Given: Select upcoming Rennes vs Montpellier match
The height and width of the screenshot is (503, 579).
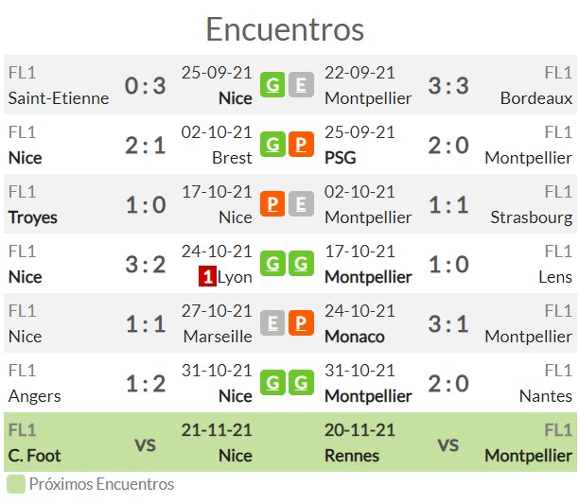Looking at the screenshot, I should click(448, 442).
